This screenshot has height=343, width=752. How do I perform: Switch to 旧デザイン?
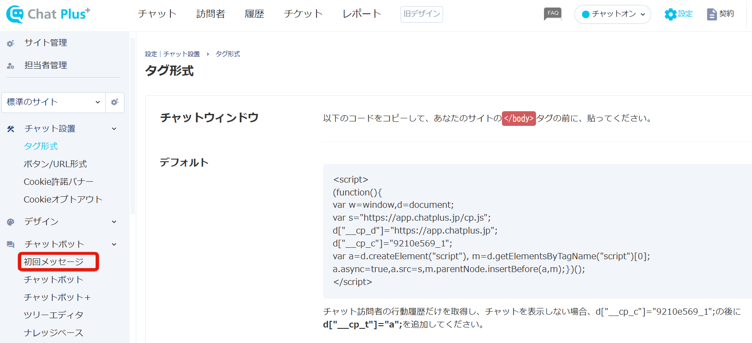point(422,14)
